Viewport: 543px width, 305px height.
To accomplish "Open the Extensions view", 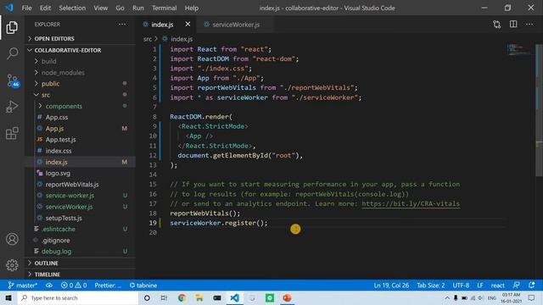I will (x=12, y=133).
